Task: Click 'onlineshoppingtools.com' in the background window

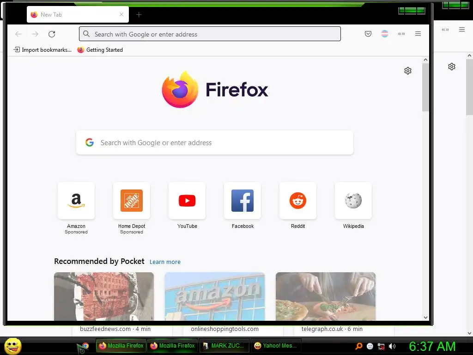Action: pyautogui.click(x=225, y=329)
